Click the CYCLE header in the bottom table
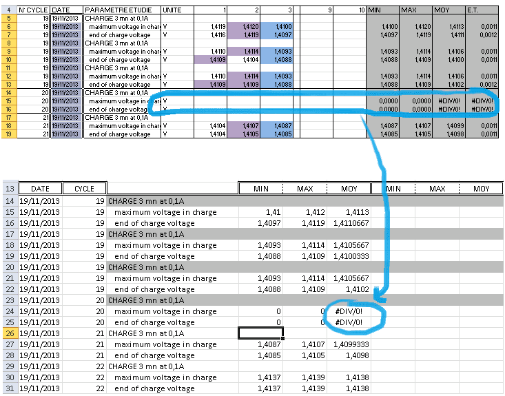 pyautogui.click(x=85, y=189)
